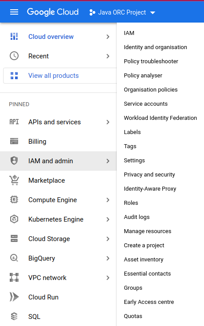204x326 pixels.
Task: Choose IAM in the submenu
Action: (x=129, y=33)
